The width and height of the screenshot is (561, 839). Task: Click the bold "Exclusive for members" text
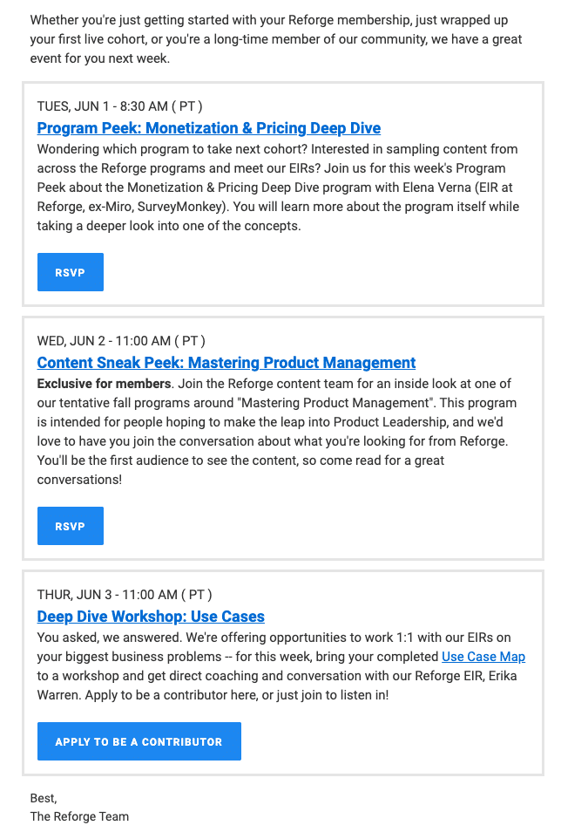click(x=104, y=384)
